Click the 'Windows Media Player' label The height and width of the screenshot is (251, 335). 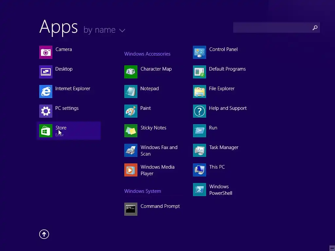(x=157, y=170)
